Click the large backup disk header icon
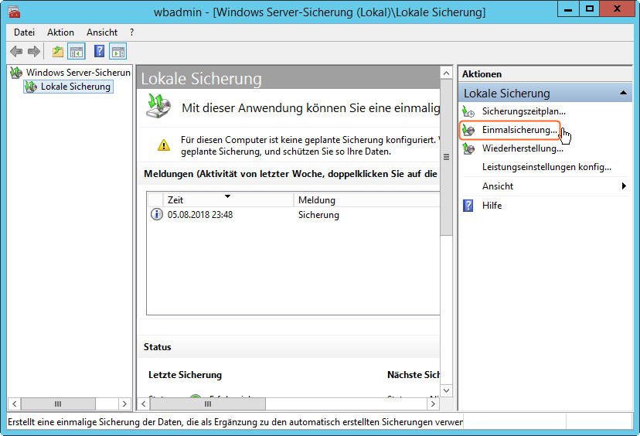 click(158, 106)
